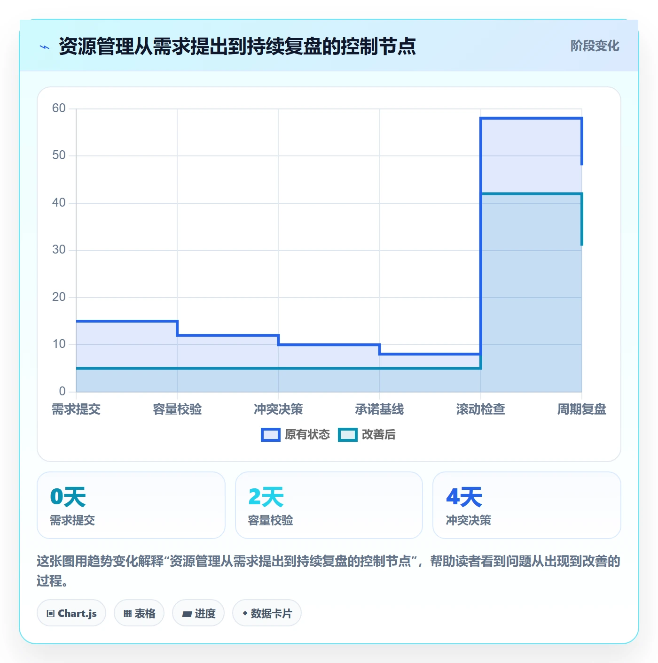Click the bar icon in the 进度 tag
Screen dimensions: 658x663
pos(187,614)
